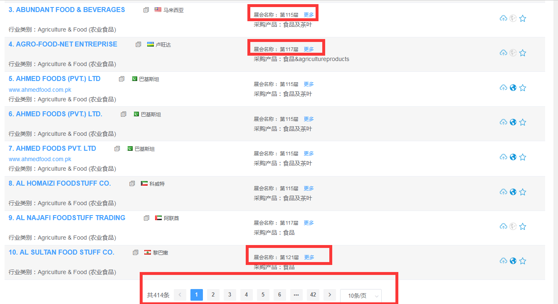Click cloud upload icon for AGRO-FOOD-NET ENTREPRISE
The image size is (558, 304).
tap(503, 53)
